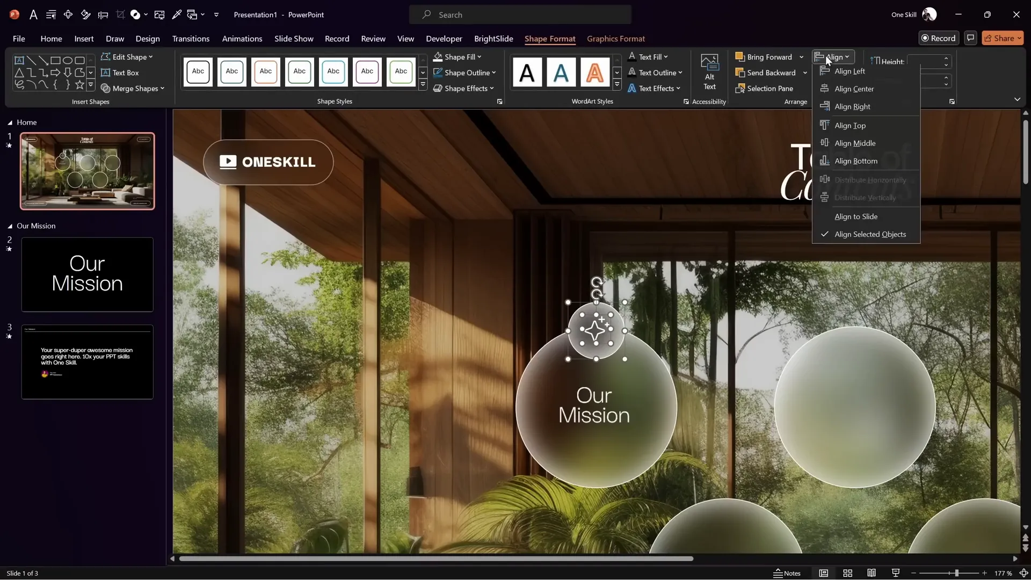Image resolution: width=1031 pixels, height=580 pixels.
Task: Switch to the Home tab
Action: (51, 39)
